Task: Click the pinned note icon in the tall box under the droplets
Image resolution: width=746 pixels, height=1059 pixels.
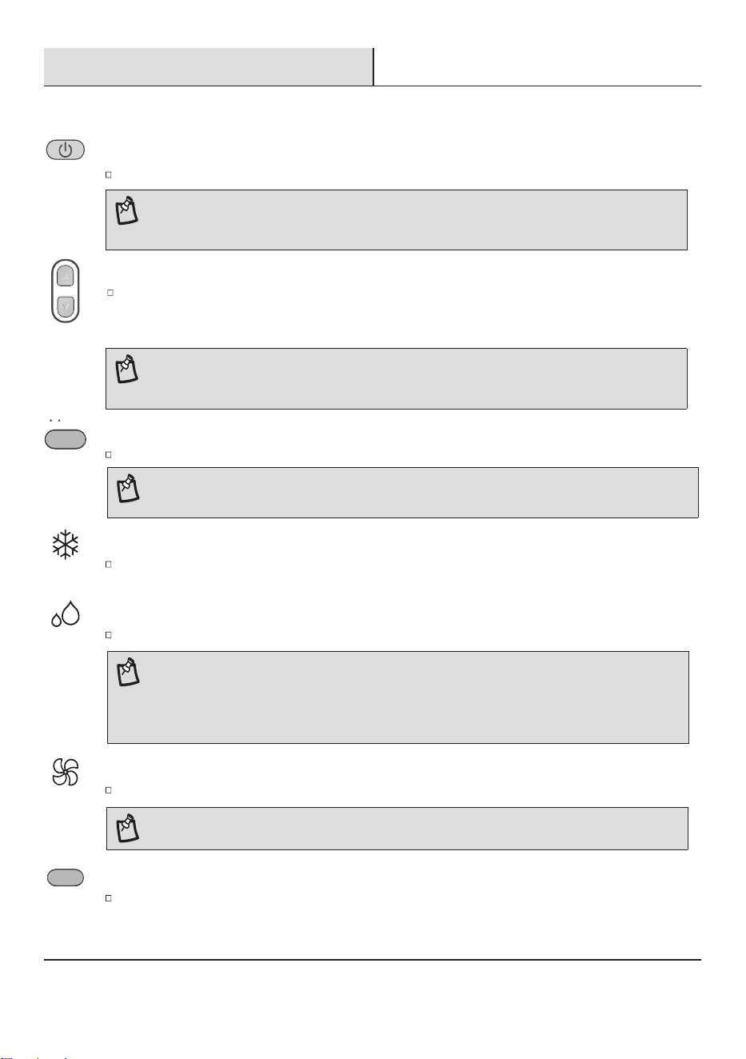Action: [x=128, y=672]
